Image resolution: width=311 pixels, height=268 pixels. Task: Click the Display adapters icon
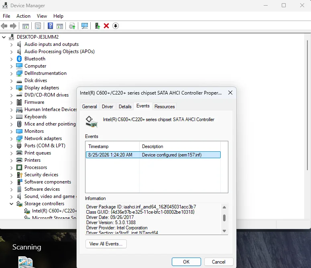[x=19, y=88]
